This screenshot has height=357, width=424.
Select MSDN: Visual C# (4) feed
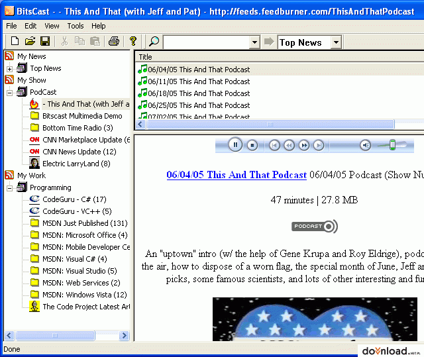(x=75, y=258)
